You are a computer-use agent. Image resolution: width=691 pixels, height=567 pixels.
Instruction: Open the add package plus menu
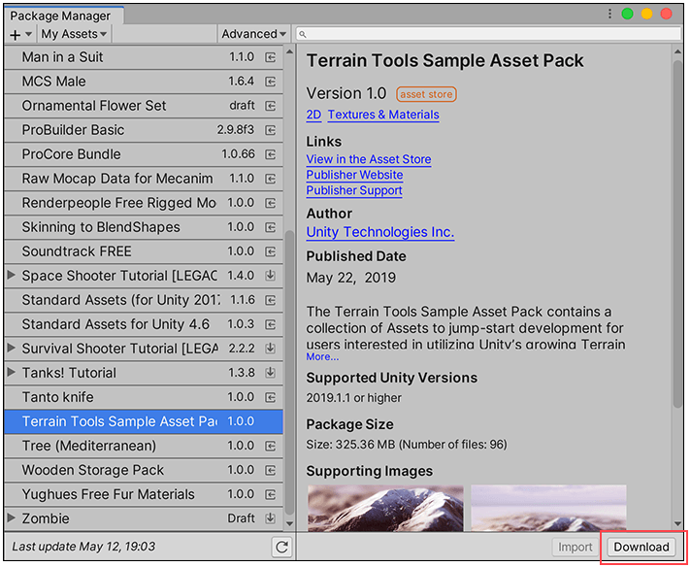click(20, 34)
